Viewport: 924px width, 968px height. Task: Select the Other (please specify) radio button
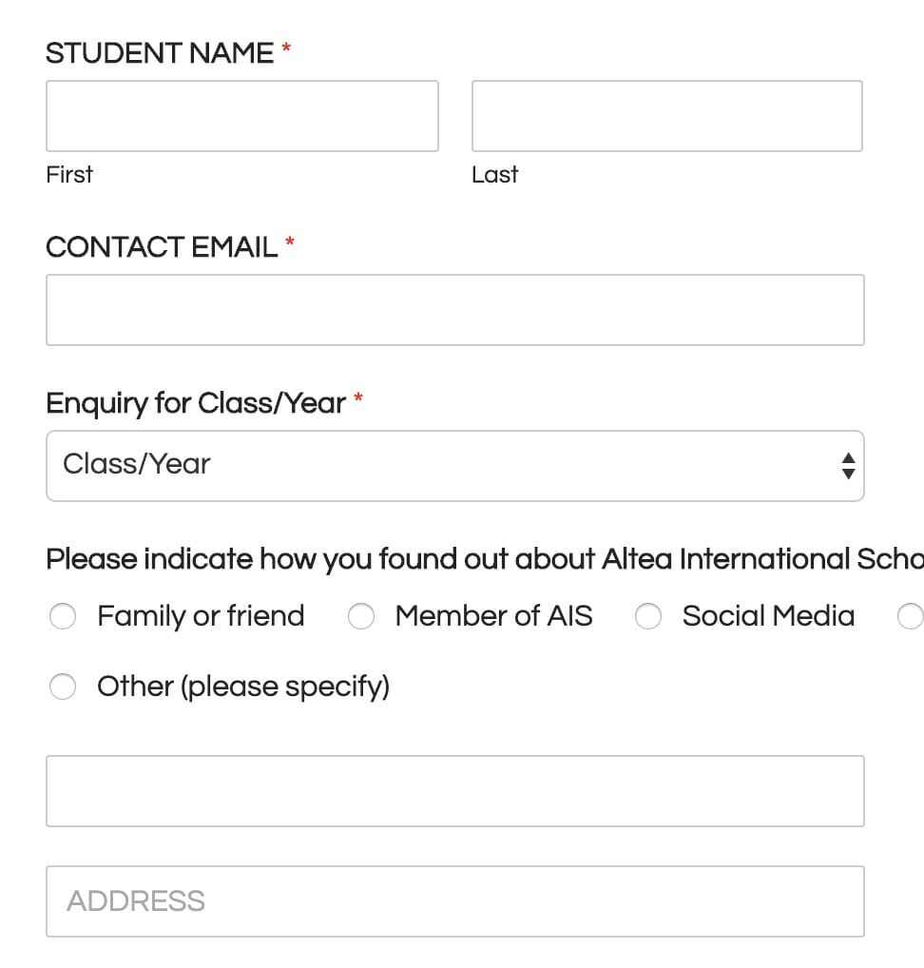click(63, 687)
